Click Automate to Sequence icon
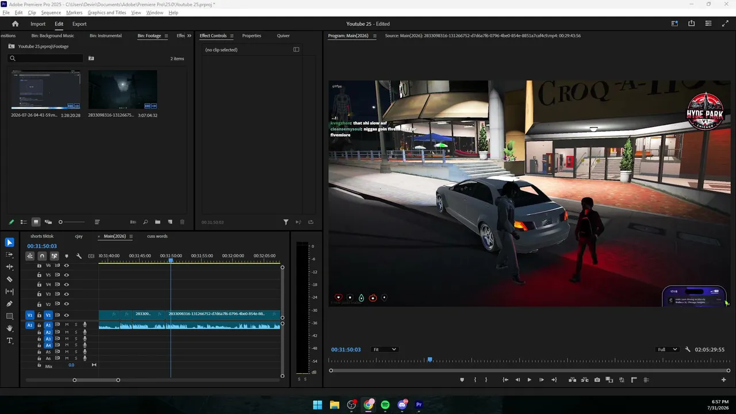 [x=133, y=222]
